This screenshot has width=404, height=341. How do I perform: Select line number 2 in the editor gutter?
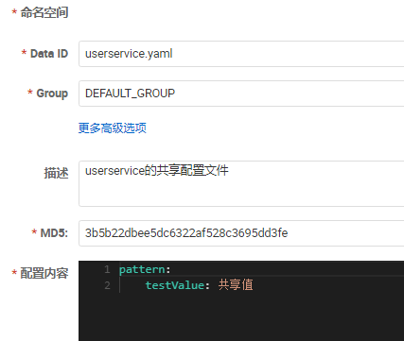tap(107, 285)
